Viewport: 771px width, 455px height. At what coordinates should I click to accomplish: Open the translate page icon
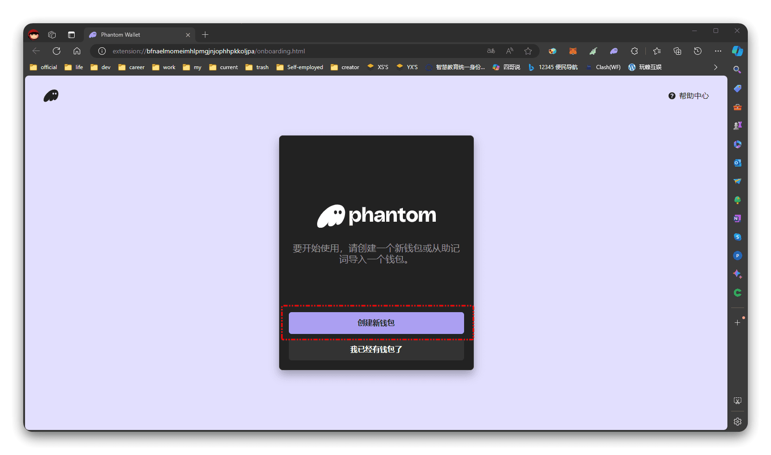[x=491, y=51]
